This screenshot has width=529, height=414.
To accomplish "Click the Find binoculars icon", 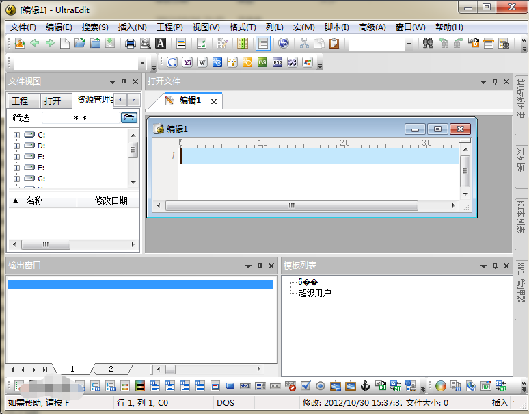I will point(428,43).
